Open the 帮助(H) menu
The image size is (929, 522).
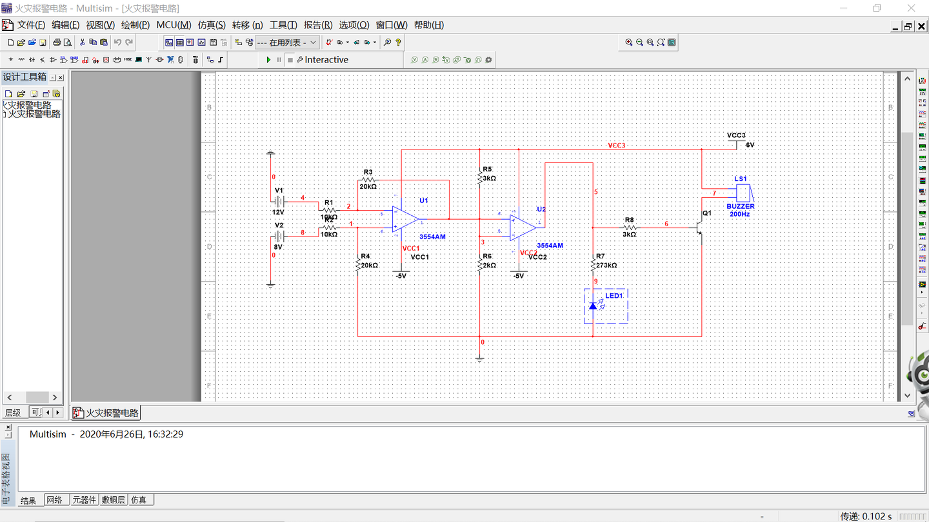coord(429,25)
